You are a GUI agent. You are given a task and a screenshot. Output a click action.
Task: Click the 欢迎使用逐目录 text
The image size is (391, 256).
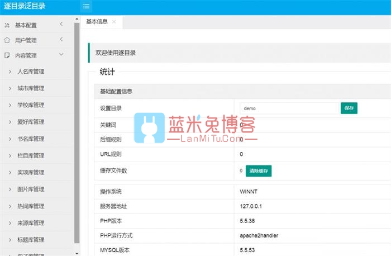click(x=116, y=53)
